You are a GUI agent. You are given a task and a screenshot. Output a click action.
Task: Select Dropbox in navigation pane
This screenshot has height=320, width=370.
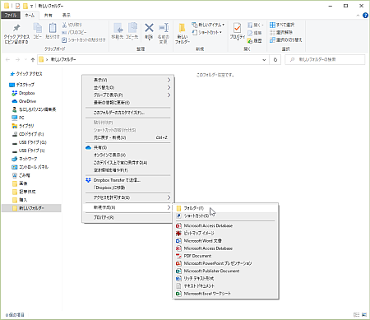click(26, 93)
